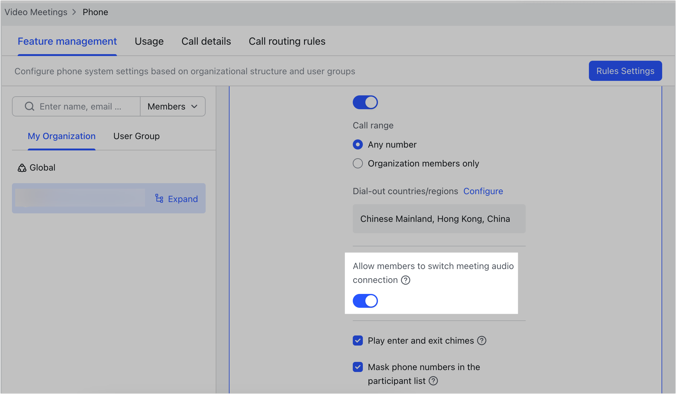Open the help tooltip for switching meeting audio connection
The width and height of the screenshot is (676, 394).
pos(406,280)
